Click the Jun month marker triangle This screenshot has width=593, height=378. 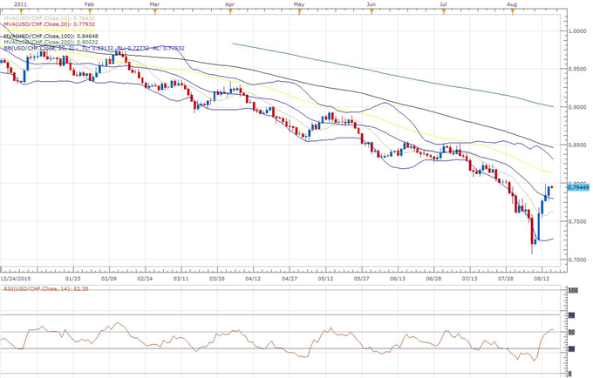coord(371,11)
